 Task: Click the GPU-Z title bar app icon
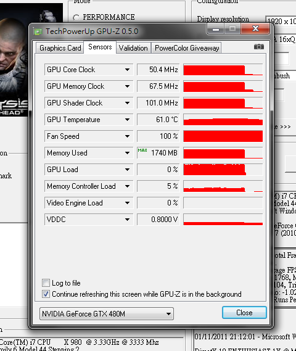coord(38,31)
